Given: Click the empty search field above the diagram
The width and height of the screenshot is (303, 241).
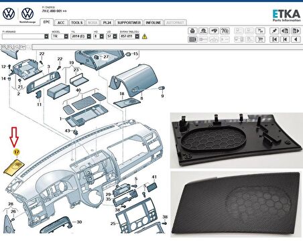Looking at the screenshot, I should click(167, 47).
